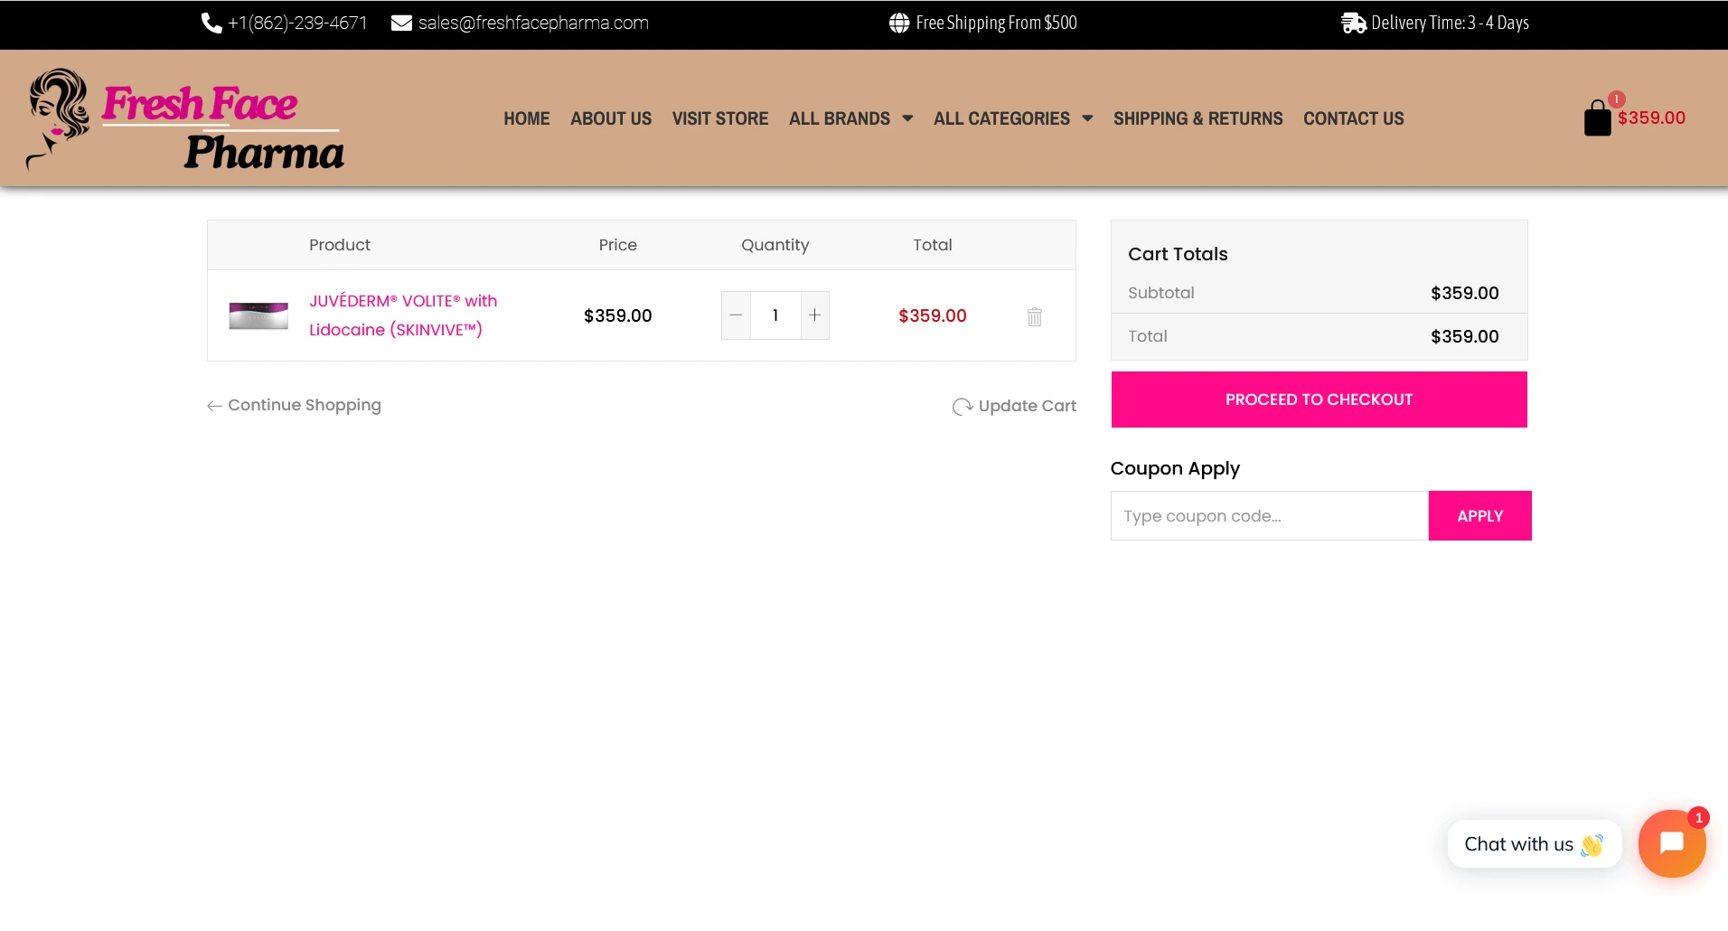Click the Update Cart refresh icon
This screenshot has height=931, width=1728.
pyautogui.click(x=963, y=407)
